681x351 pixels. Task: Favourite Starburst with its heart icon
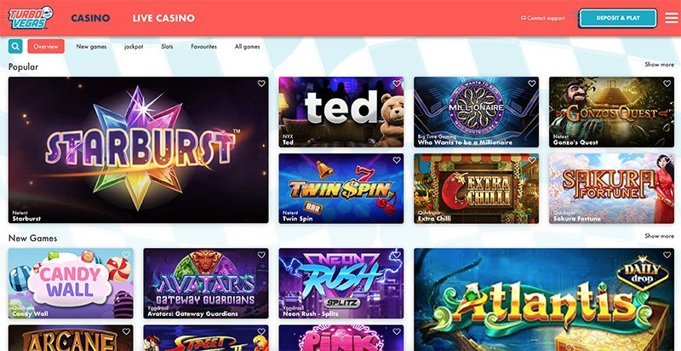261,83
